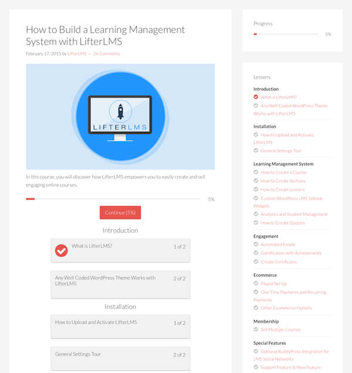
Task: Open lesson Support Feature & New Feature
Action: click(x=291, y=367)
